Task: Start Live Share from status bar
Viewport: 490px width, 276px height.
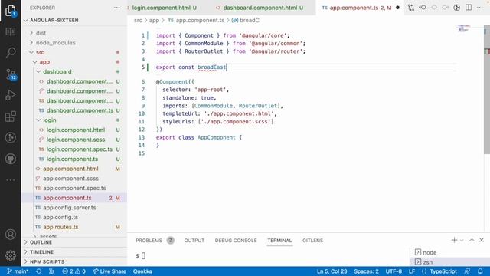Action: click(x=109, y=271)
